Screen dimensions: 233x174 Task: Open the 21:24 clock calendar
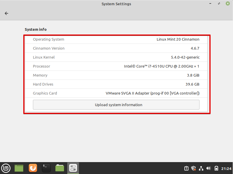(226, 168)
